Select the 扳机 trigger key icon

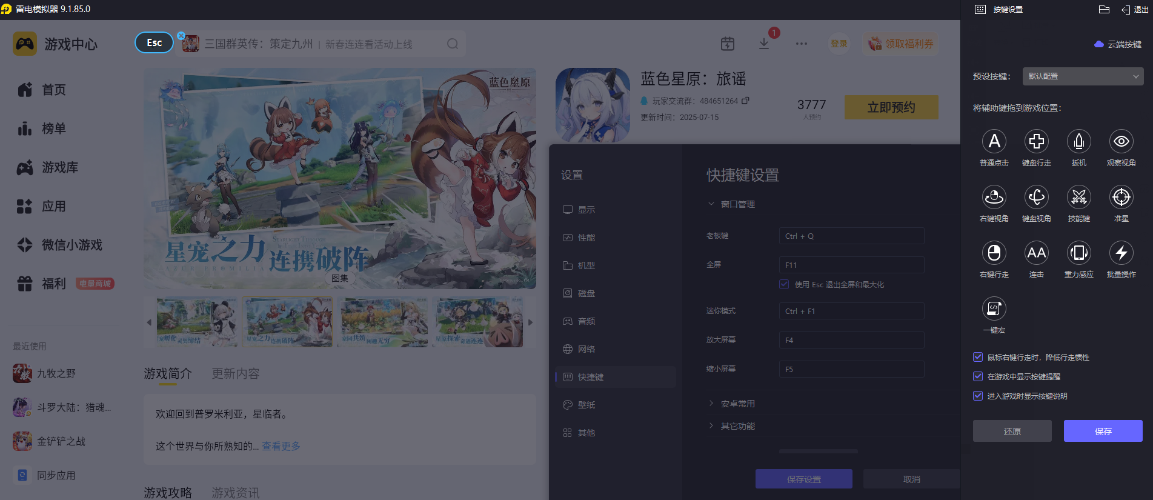pos(1079,141)
